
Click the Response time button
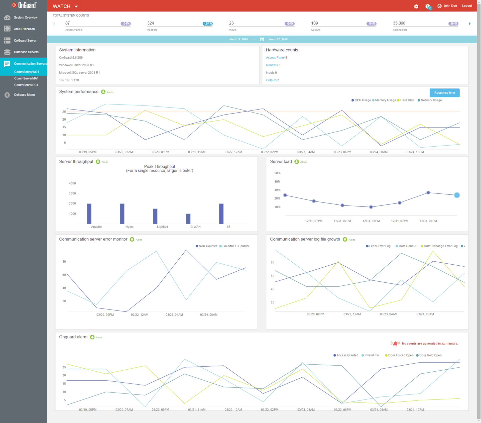(444, 93)
